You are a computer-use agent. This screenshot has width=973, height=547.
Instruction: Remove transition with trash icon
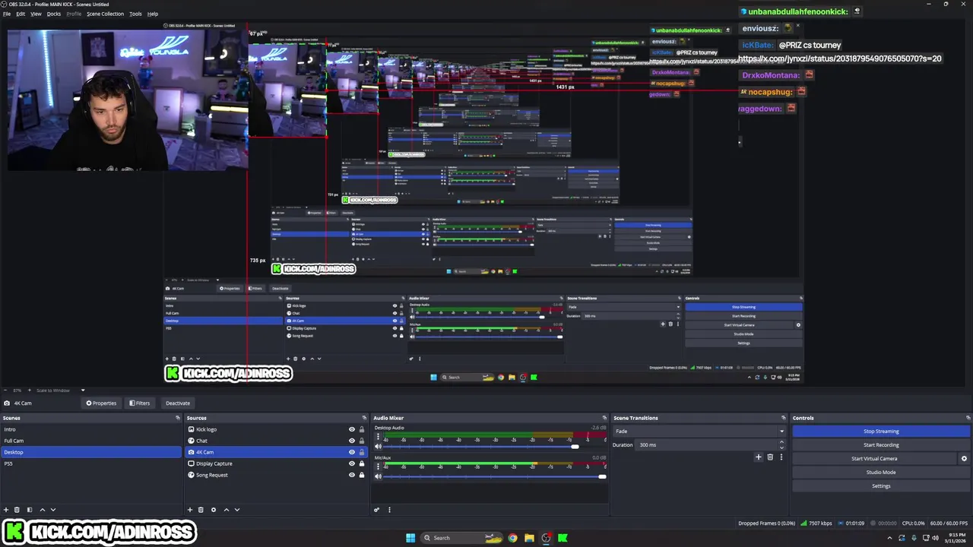click(770, 457)
